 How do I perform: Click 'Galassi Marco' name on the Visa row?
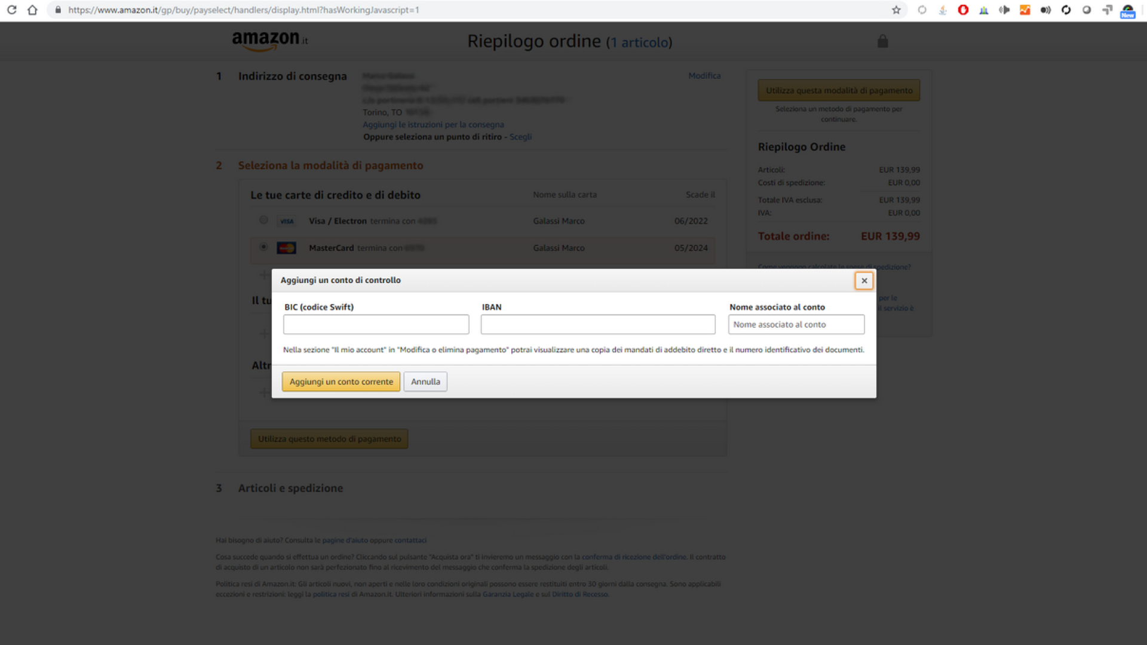[559, 221]
